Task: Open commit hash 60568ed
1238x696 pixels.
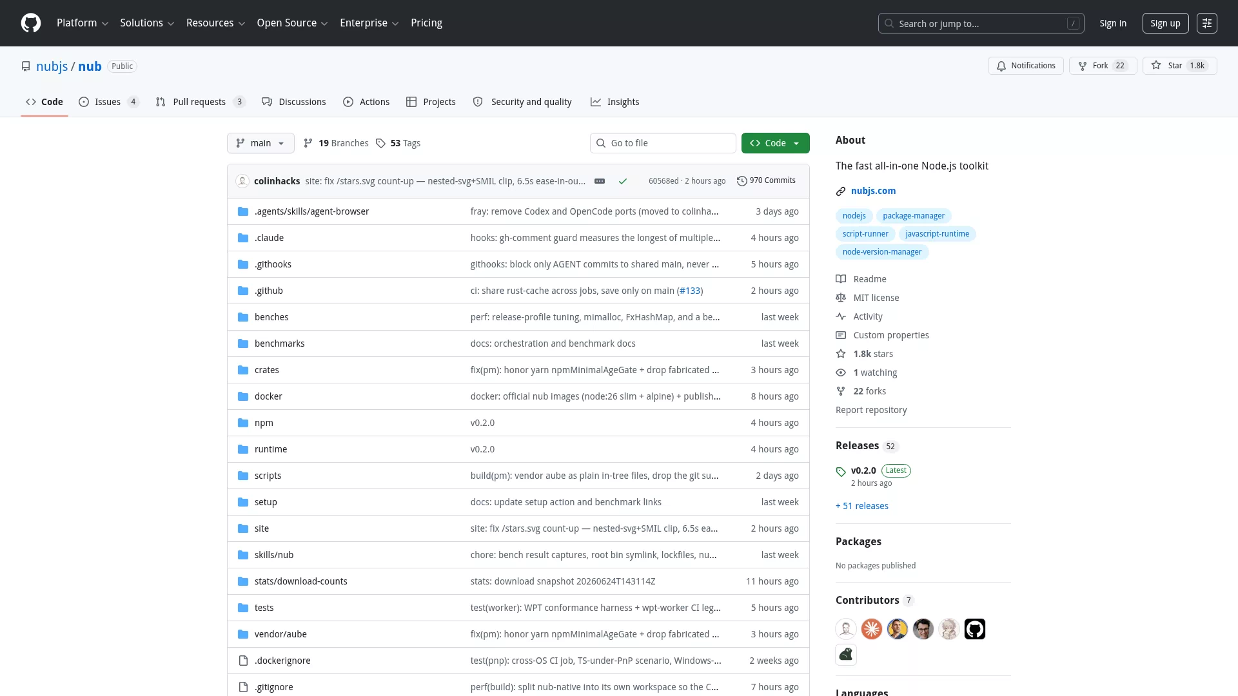Action: 663,181
